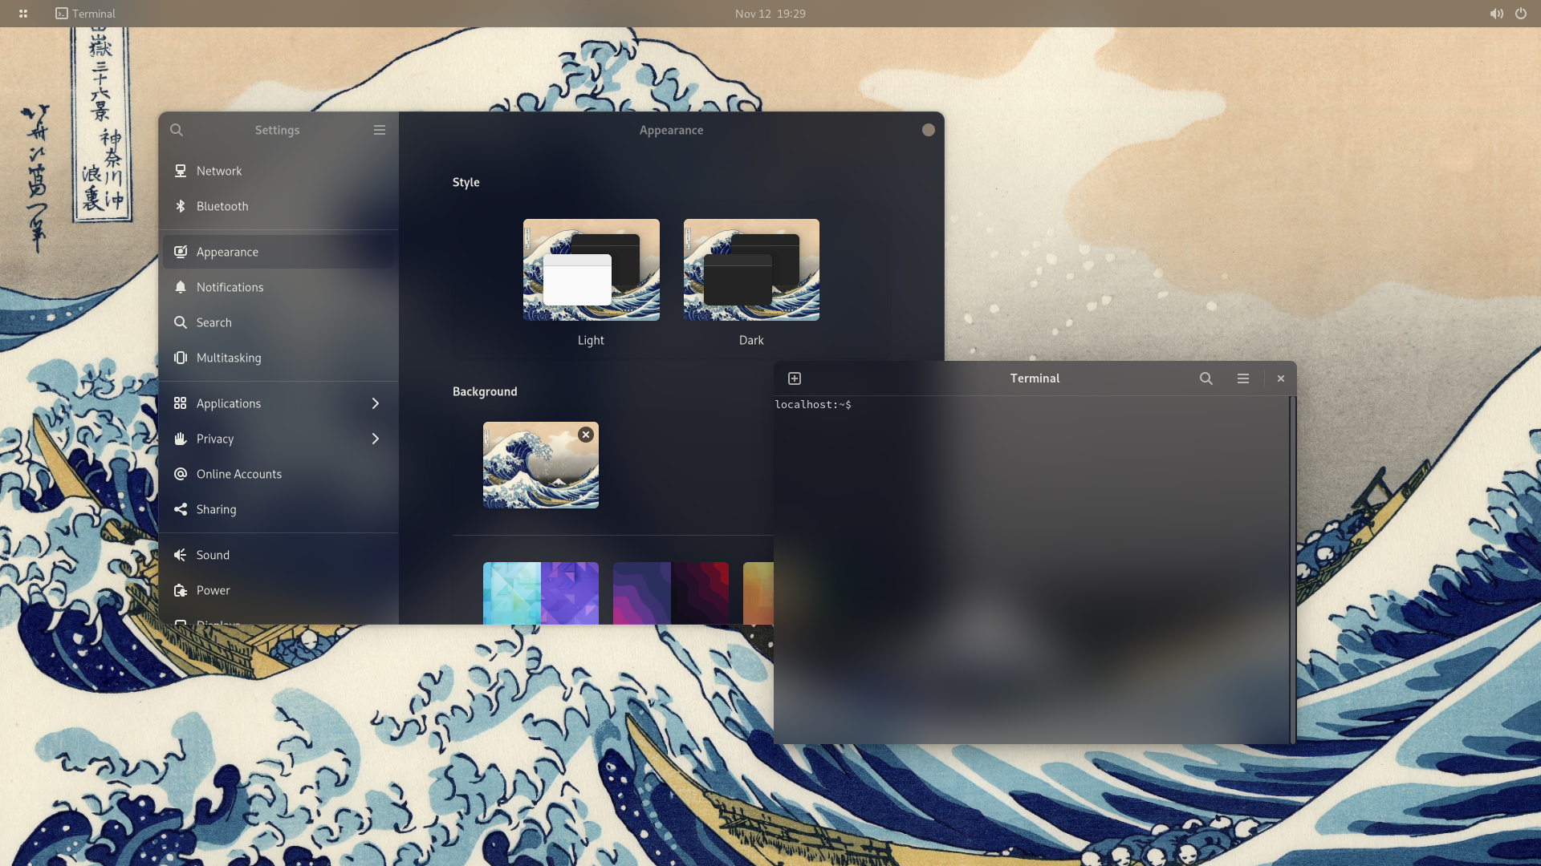Click the Style section heading
The width and height of the screenshot is (1541, 866).
click(x=466, y=183)
